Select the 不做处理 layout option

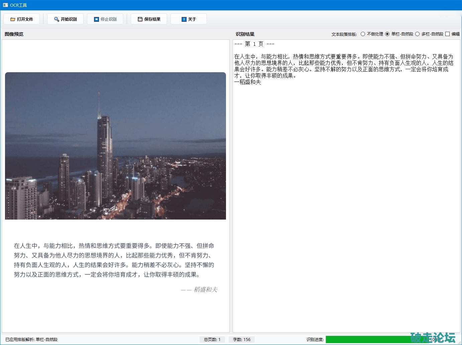pos(363,34)
